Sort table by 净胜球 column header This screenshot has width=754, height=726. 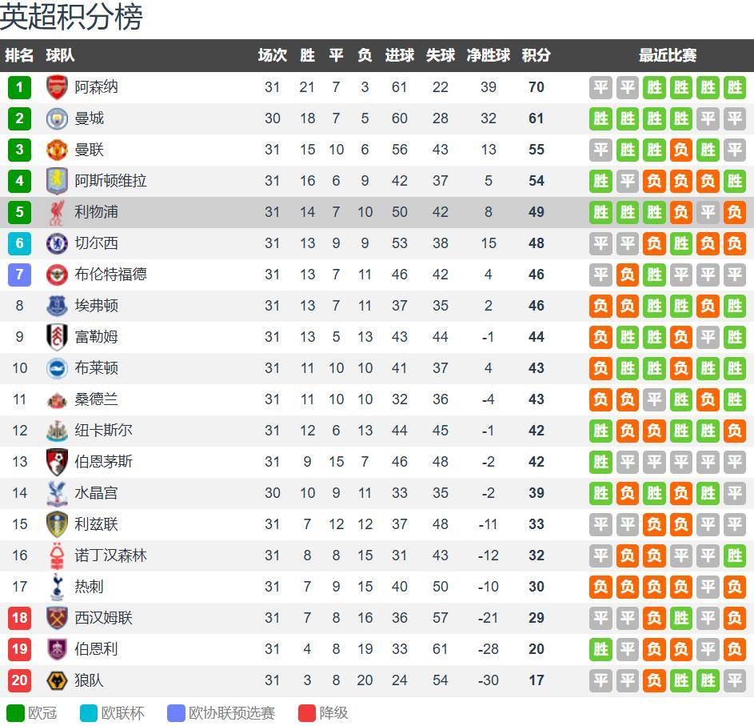pyautogui.click(x=488, y=55)
